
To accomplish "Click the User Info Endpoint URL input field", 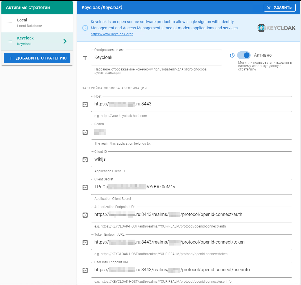I will 191,270.
